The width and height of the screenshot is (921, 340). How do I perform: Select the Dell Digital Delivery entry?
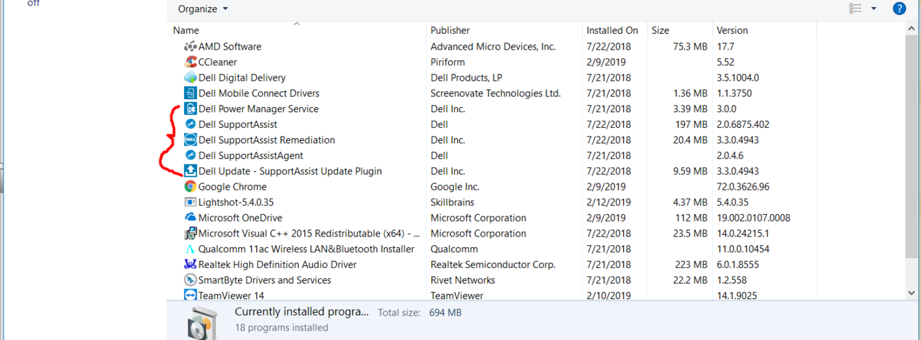coord(242,78)
